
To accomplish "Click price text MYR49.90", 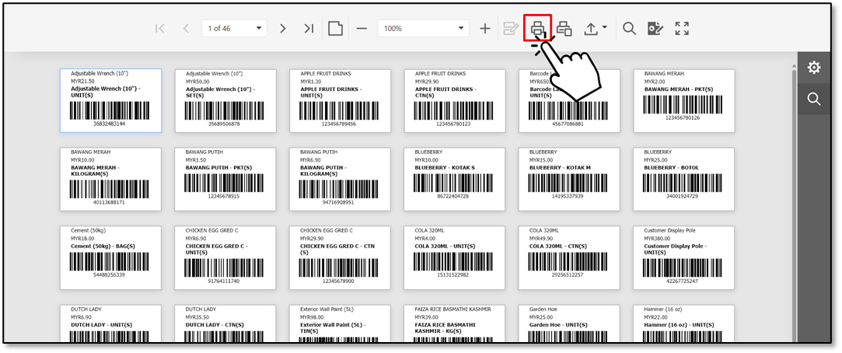I will click(x=541, y=239).
